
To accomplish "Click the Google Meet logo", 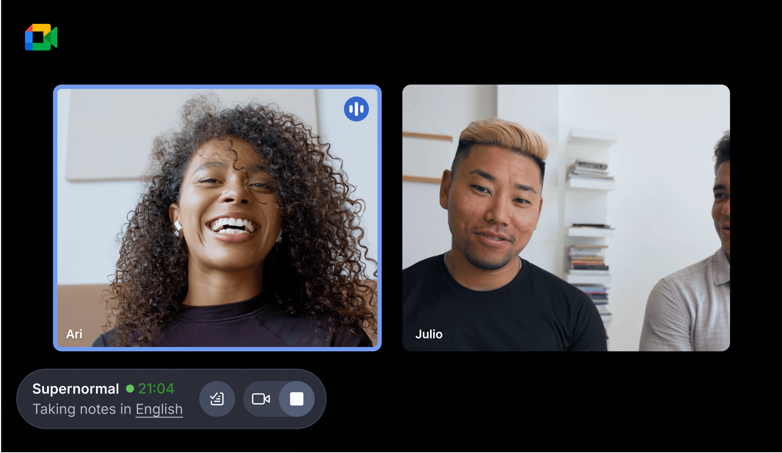I will click(41, 37).
